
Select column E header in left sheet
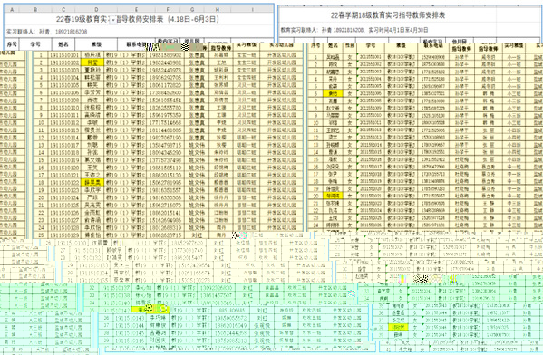(x=137, y=9)
